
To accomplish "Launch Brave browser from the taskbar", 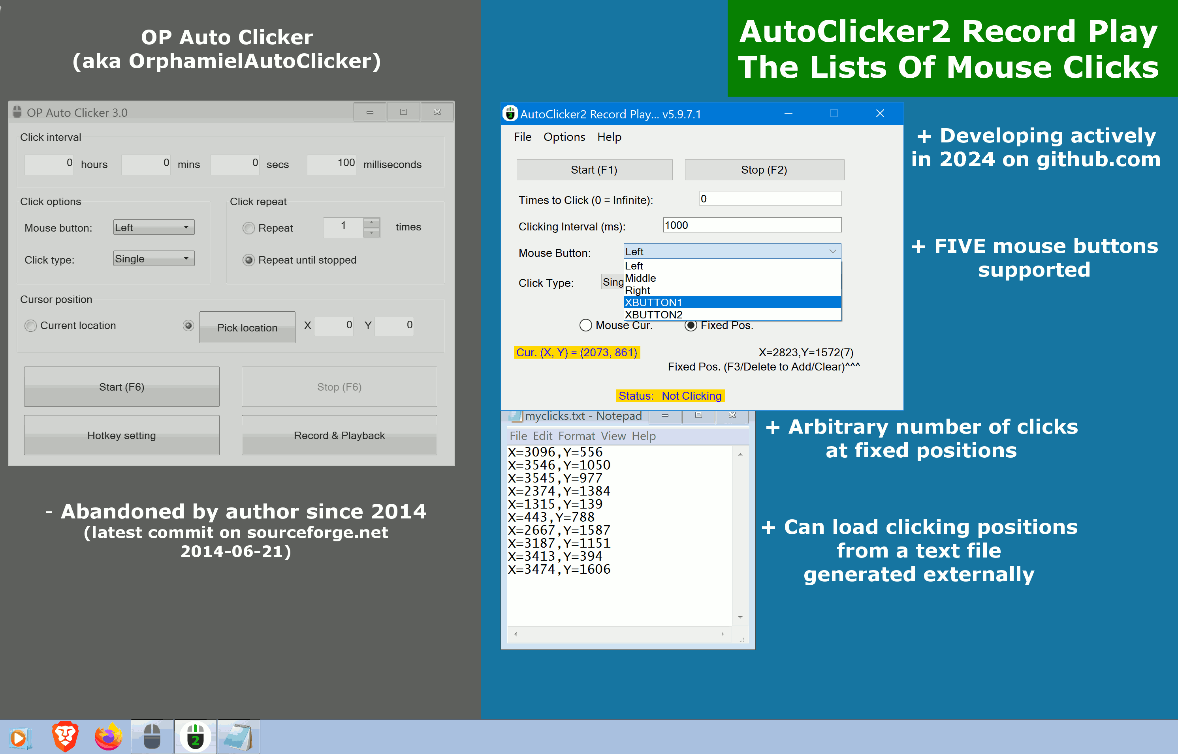I will 64,736.
